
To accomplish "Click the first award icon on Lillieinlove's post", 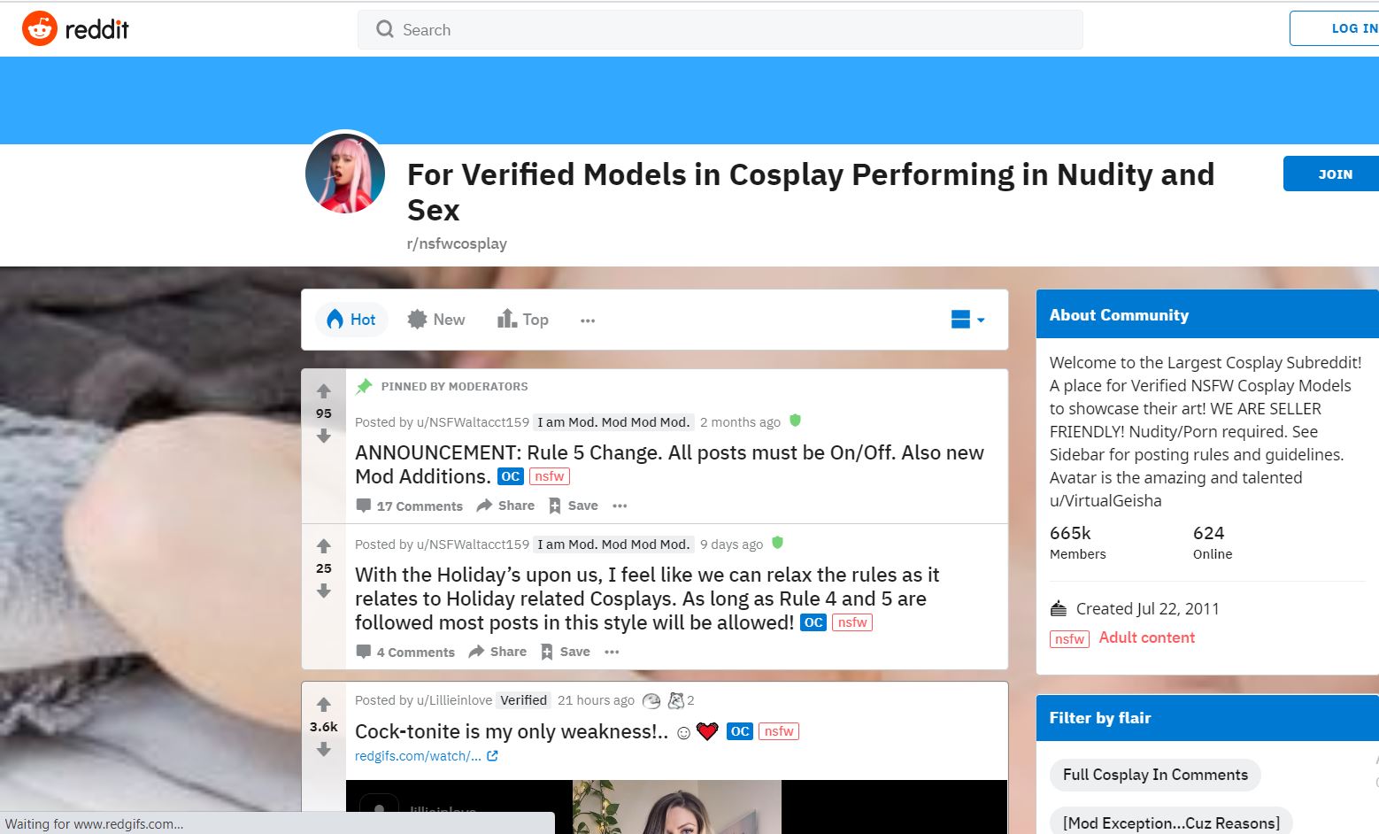I will [651, 701].
